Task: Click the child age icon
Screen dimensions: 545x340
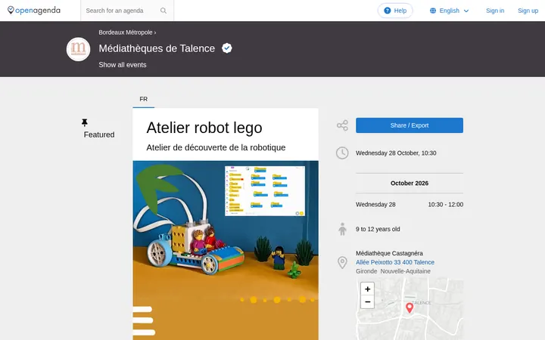Action: (342, 229)
